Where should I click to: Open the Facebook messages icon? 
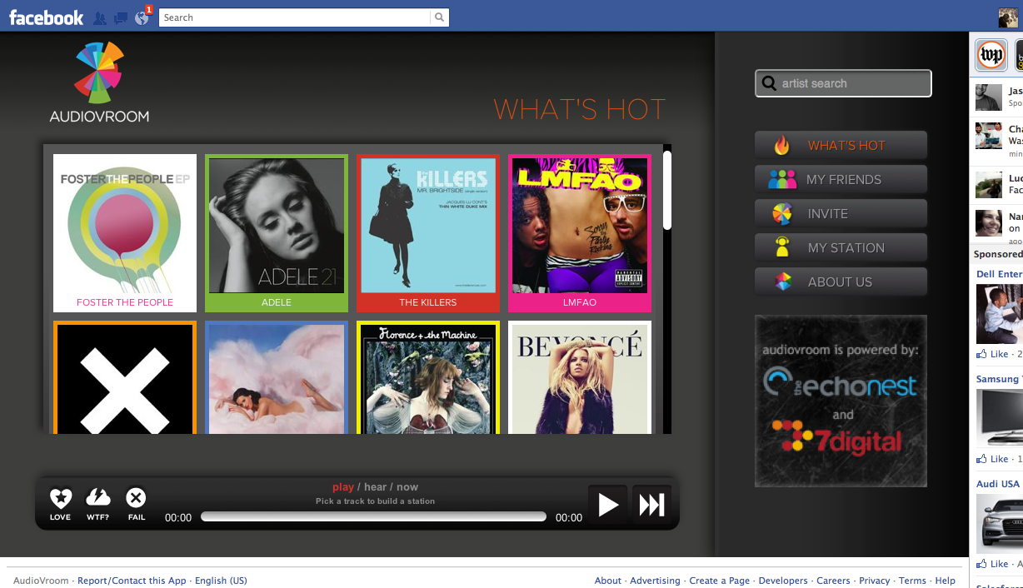coord(120,17)
